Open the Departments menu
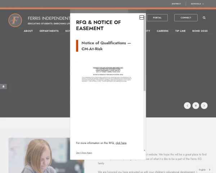This screenshot has width=216, height=173. click(x=49, y=31)
